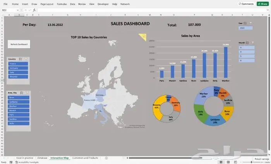The height and width of the screenshot is (164, 271).
Task: Toggle Italy in the Country slicer
Action: tap(18, 73)
